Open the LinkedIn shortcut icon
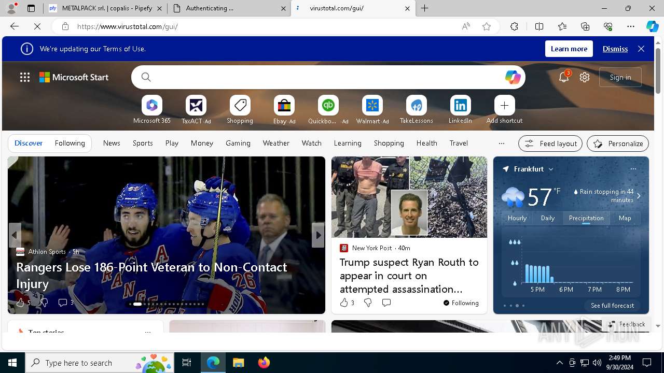 (x=460, y=106)
